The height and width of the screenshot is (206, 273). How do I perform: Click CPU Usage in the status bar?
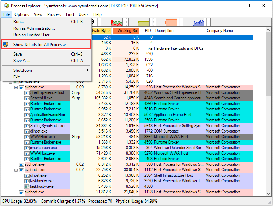19,201
